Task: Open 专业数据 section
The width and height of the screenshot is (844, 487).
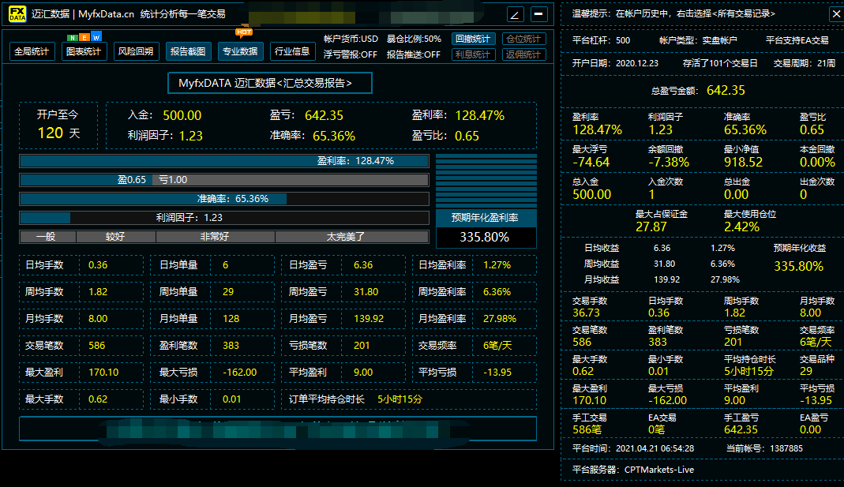Action: coord(240,52)
